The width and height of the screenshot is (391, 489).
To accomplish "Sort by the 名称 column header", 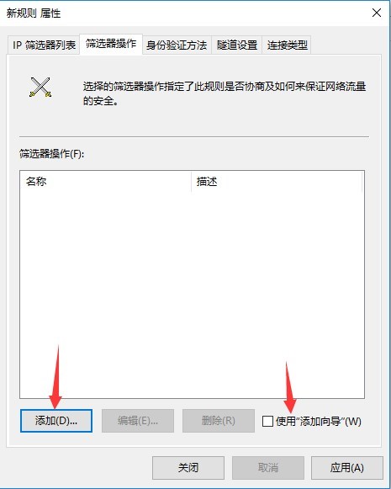I will (x=106, y=181).
